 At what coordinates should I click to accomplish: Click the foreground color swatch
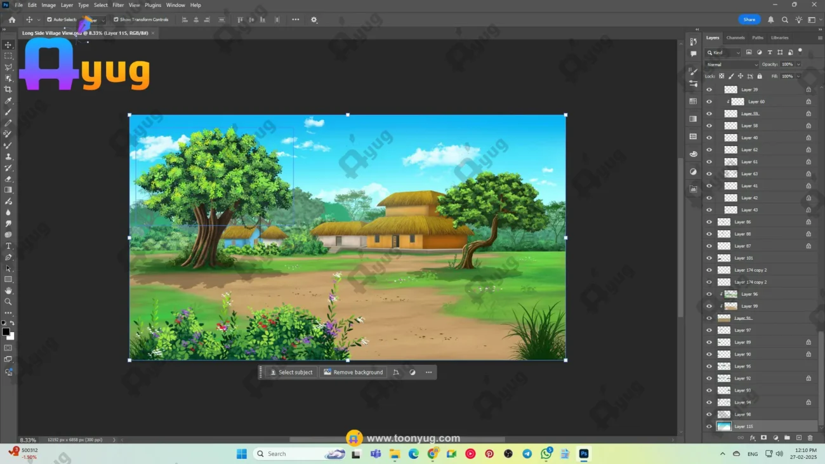click(x=6, y=332)
